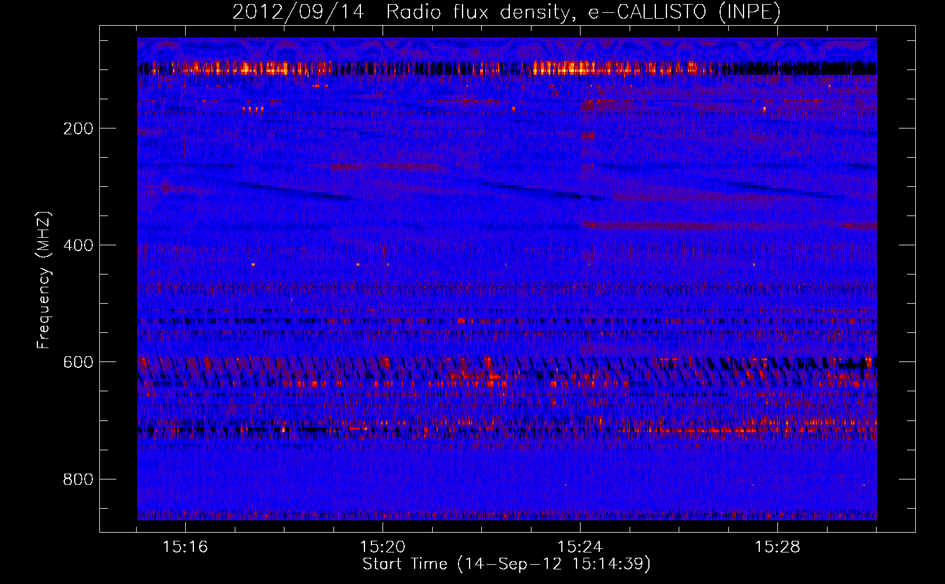
Task: Click the "Start Time (14-Sep-12 15:14:39)" label
Action: tap(507, 564)
